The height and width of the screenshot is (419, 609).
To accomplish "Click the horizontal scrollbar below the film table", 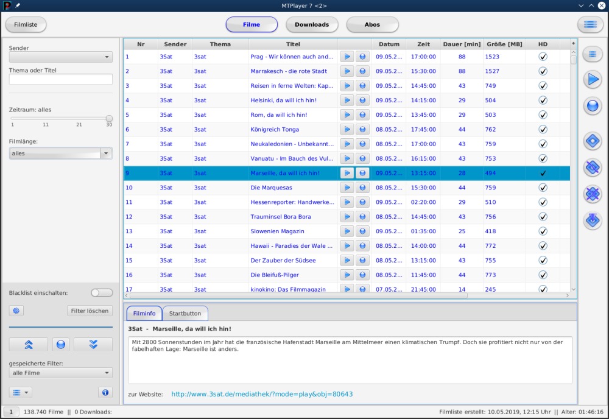I will (x=298, y=295).
